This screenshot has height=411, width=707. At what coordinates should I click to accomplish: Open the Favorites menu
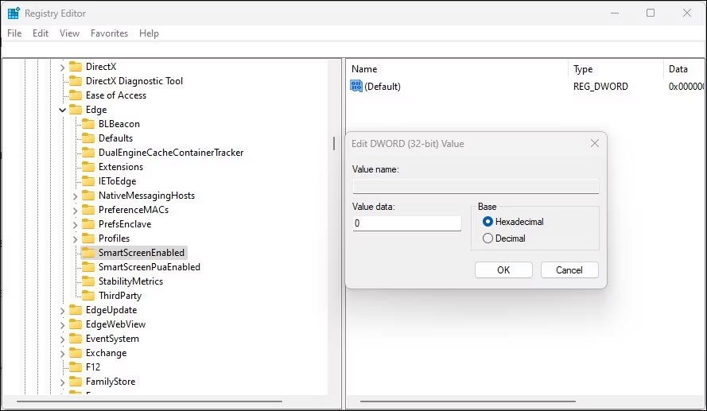(109, 33)
